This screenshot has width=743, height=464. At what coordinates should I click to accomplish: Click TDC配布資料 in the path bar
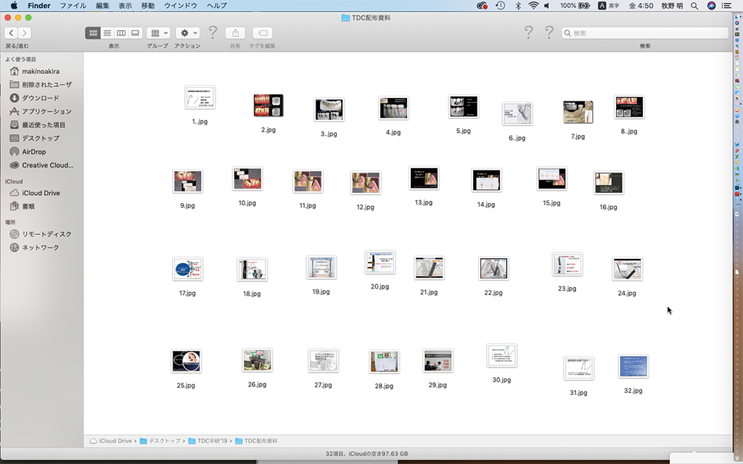(x=256, y=441)
